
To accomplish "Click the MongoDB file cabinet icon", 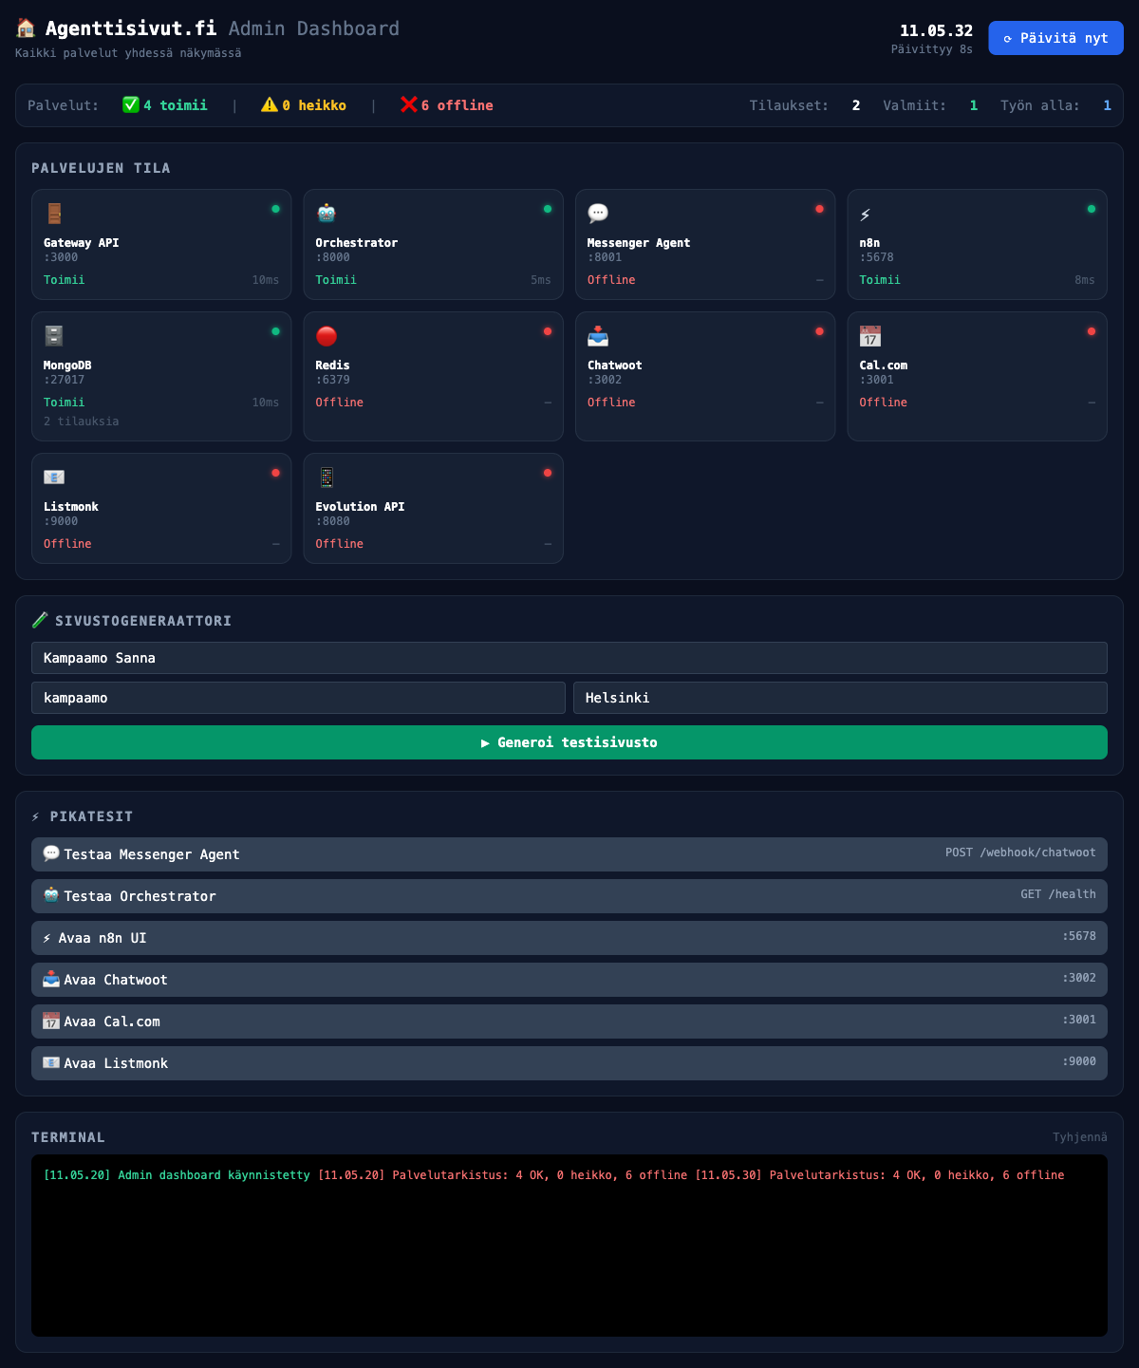I will [54, 336].
